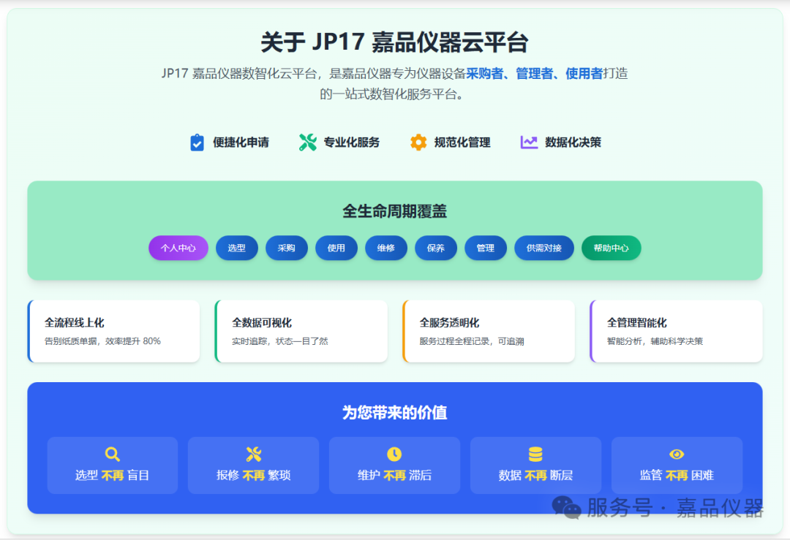Click the eye icon above 监管 不再 困难
The image size is (790, 540).
(x=677, y=455)
